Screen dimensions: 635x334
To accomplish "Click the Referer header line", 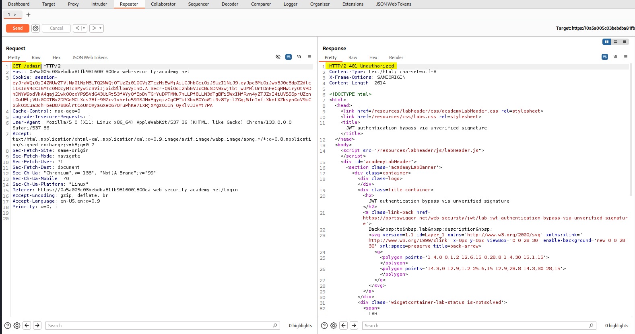I will (x=125, y=190).
